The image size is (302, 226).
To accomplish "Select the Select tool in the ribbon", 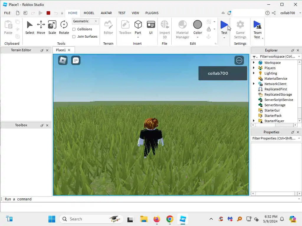I will tap(30, 27).
